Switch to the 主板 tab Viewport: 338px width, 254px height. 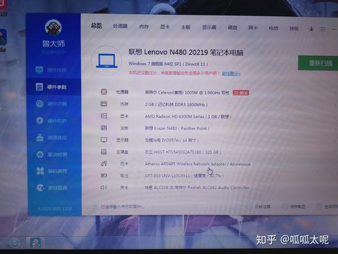185,27
